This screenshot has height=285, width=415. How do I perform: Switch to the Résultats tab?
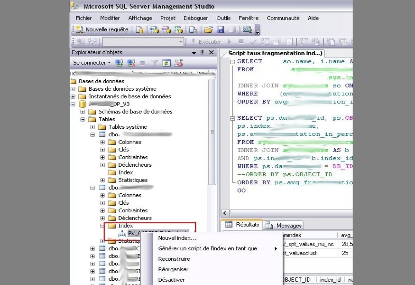[242, 225]
